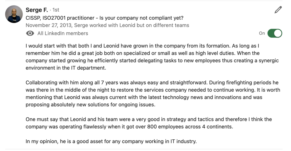Open the Serge F. name link
This screenshot has height=151, width=291.
(x=37, y=10)
